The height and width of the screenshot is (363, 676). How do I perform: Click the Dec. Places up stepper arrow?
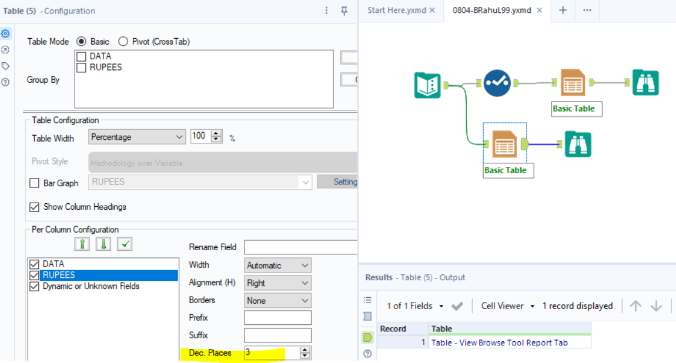(x=304, y=351)
